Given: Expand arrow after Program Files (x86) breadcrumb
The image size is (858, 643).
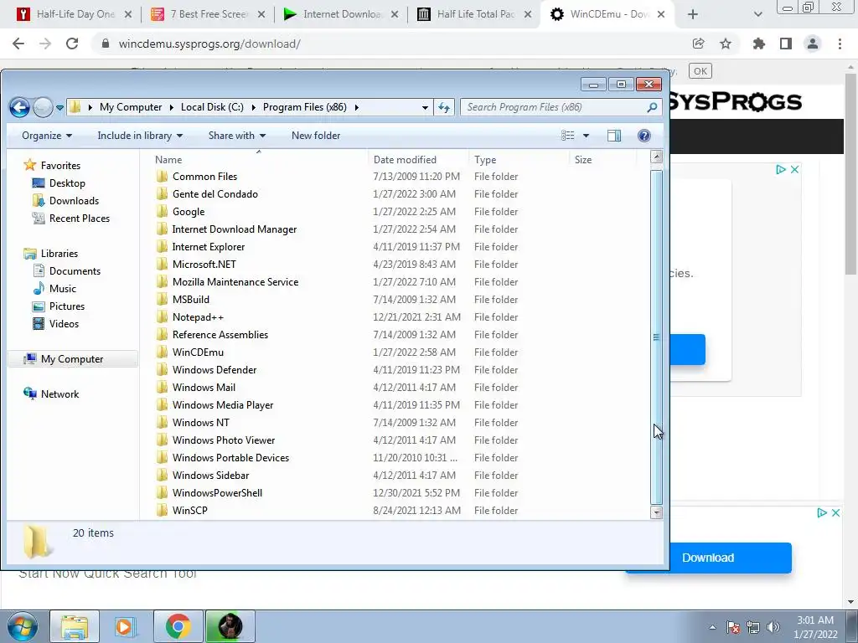Looking at the screenshot, I should (x=357, y=107).
